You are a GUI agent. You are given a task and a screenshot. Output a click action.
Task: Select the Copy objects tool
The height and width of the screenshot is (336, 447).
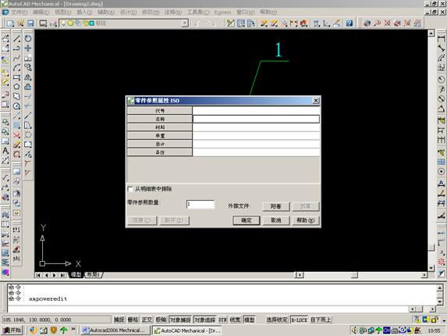tap(28, 68)
